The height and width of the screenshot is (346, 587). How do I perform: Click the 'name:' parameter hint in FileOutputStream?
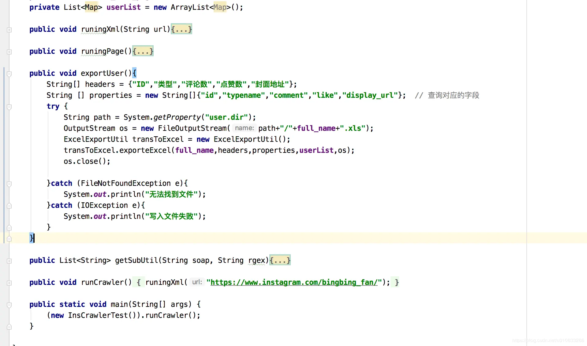click(x=244, y=128)
